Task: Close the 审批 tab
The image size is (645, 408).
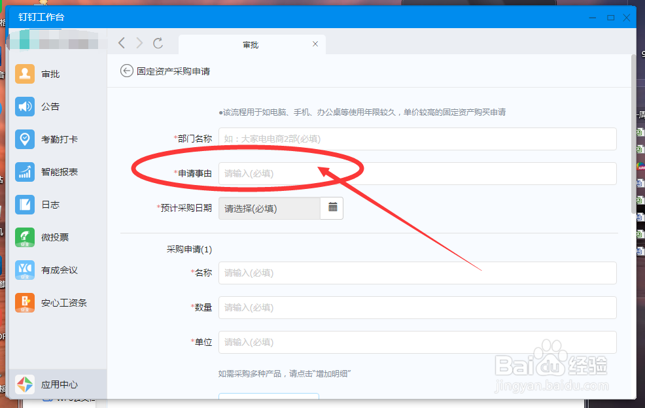Action: coord(315,44)
